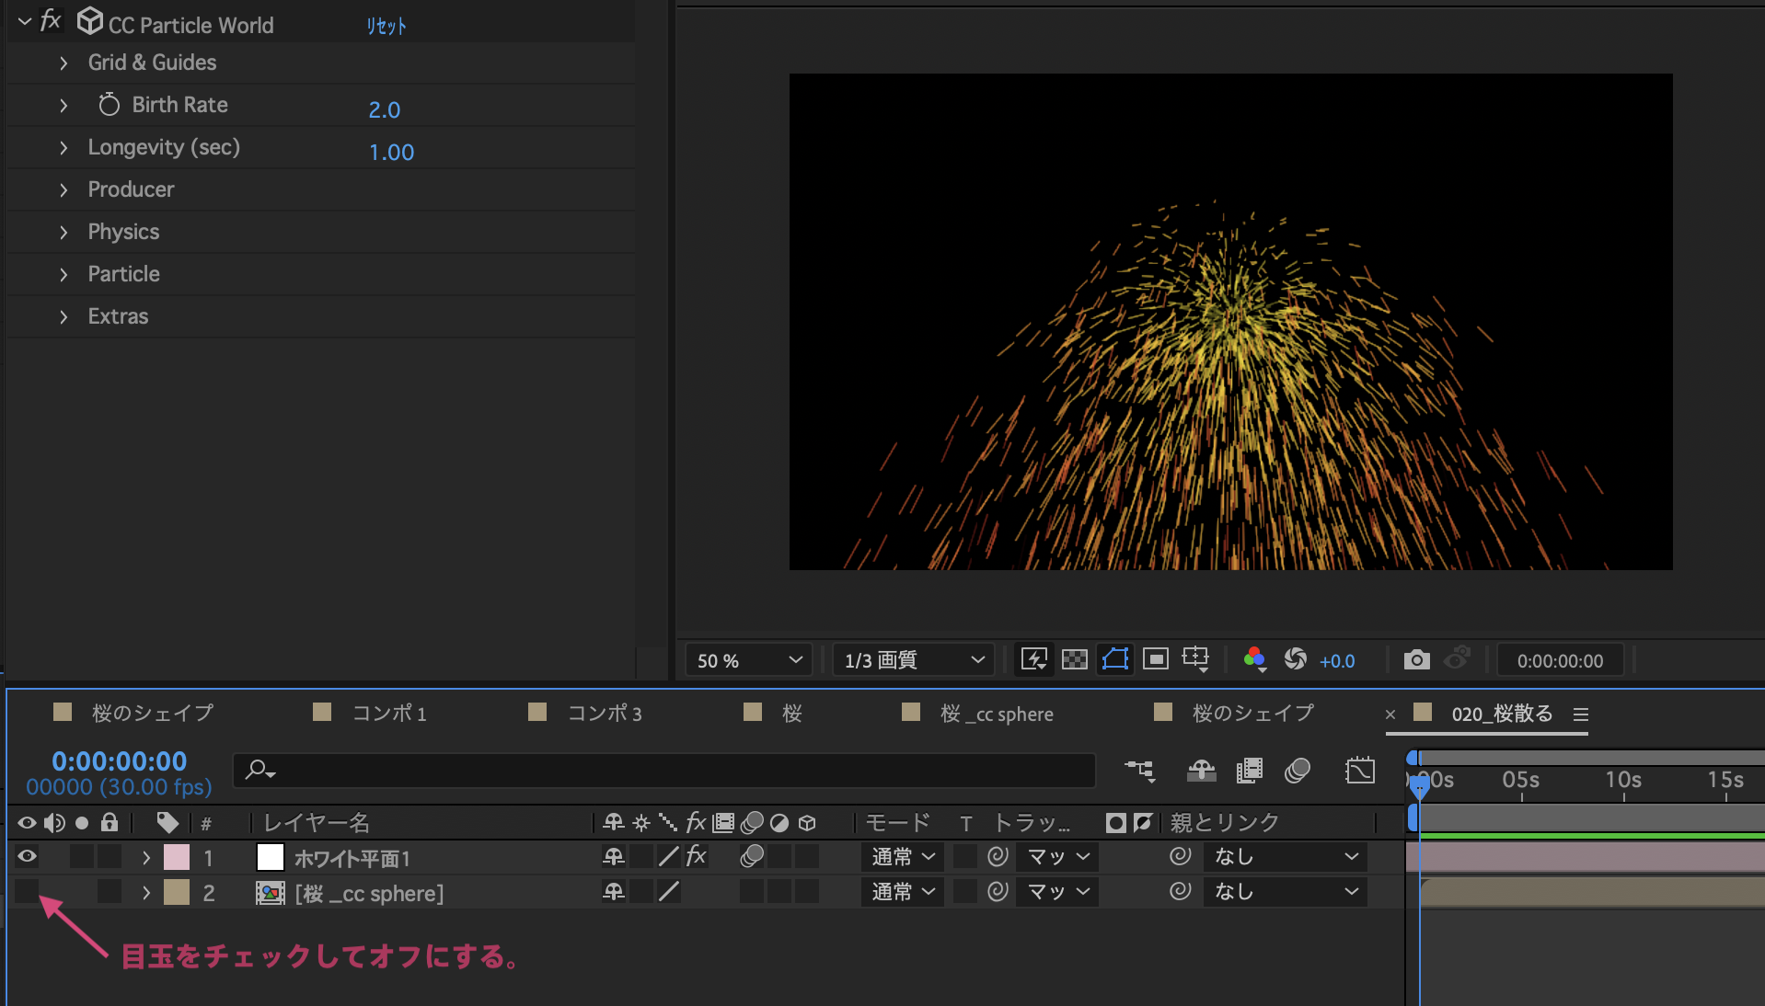Take a snapshot of the composition view
Image resolution: width=1765 pixels, height=1006 pixels.
click(1415, 660)
